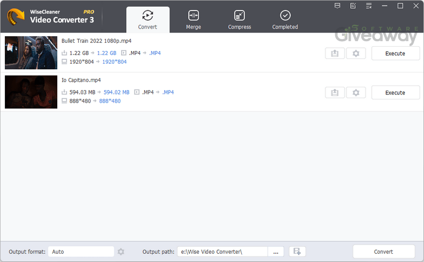Switch to the Convert tab
This screenshot has width=424, height=262.
[148, 20]
